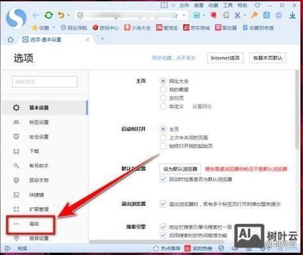Toggle the split-view icon left of 文件
The image size is (303, 255).
(x=164, y=5)
